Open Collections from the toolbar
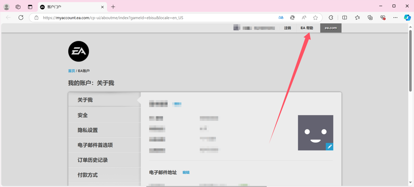 [x=370, y=18]
